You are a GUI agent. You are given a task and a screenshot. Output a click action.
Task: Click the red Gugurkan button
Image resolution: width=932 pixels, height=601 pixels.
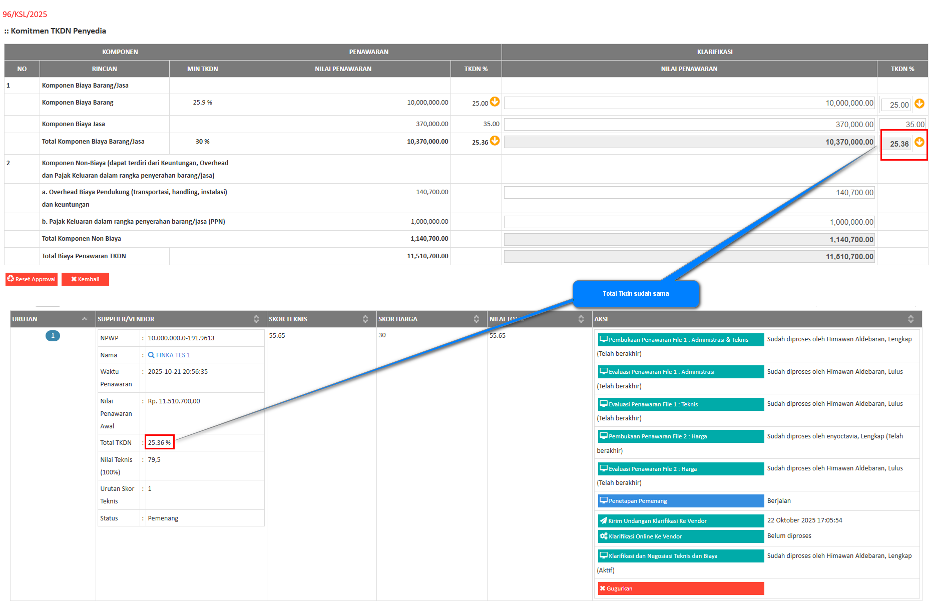click(x=680, y=588)
